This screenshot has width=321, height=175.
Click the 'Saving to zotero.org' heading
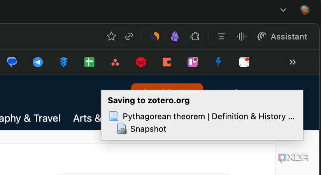(x=149, y=100)
